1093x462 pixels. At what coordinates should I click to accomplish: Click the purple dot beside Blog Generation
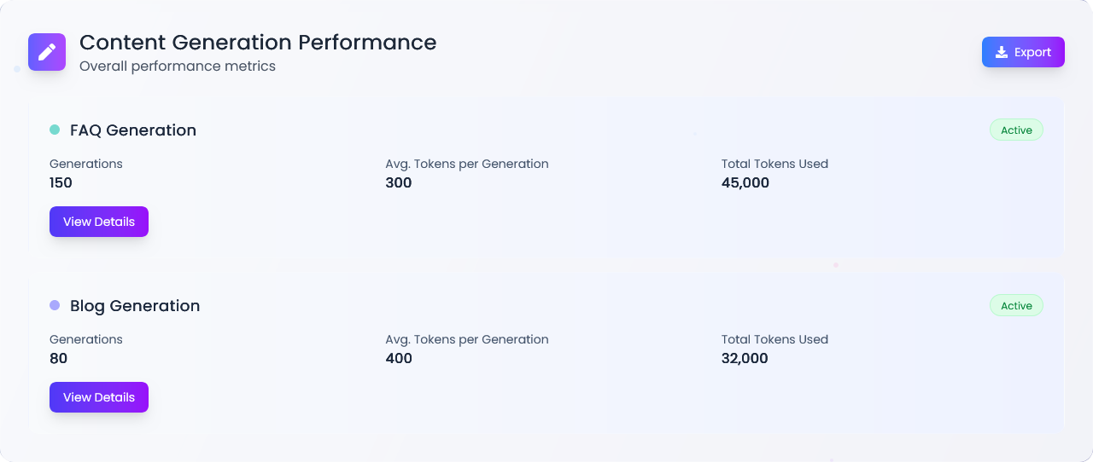pos(55,305)
